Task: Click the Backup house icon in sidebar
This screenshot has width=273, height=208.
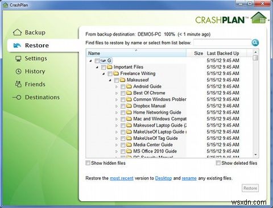Action: click(x=17, y=32)
